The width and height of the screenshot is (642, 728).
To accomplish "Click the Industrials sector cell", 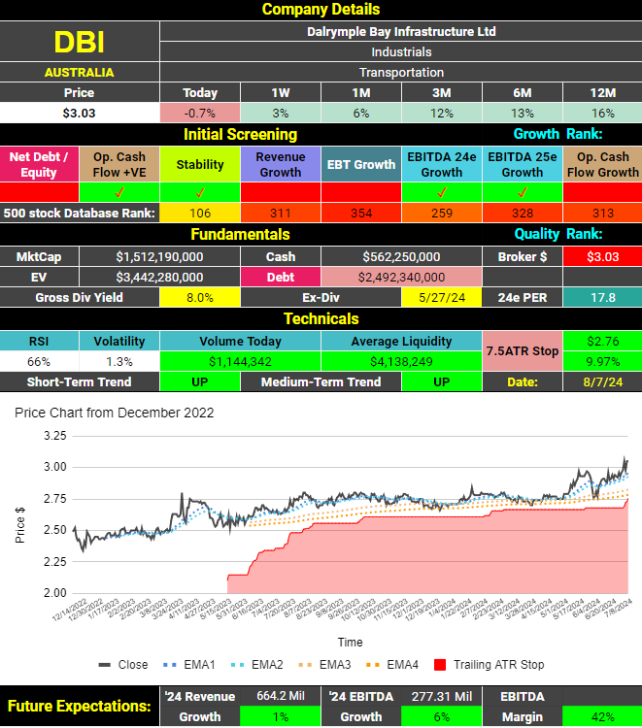I will (x=401, y=52).
